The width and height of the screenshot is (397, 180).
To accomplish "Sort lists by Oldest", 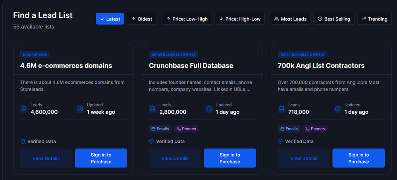I will [142, 19].
